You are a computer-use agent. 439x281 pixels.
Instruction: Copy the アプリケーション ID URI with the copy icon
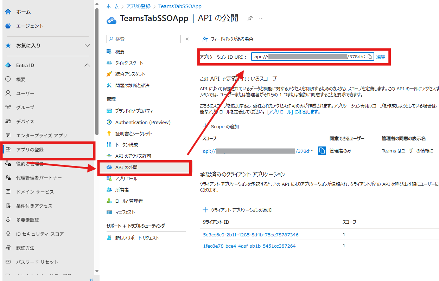point(370,57)
